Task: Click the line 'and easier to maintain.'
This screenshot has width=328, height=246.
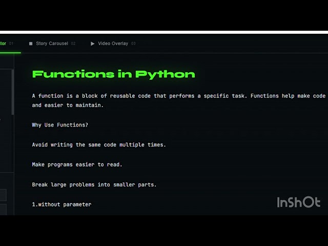Action: [68, 105]
